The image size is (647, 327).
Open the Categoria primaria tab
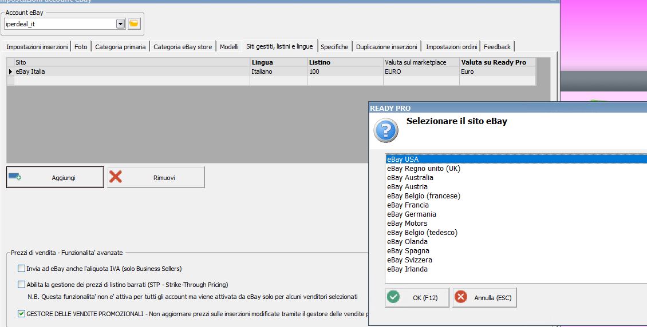pyautogui.click(x=120, y=47)
